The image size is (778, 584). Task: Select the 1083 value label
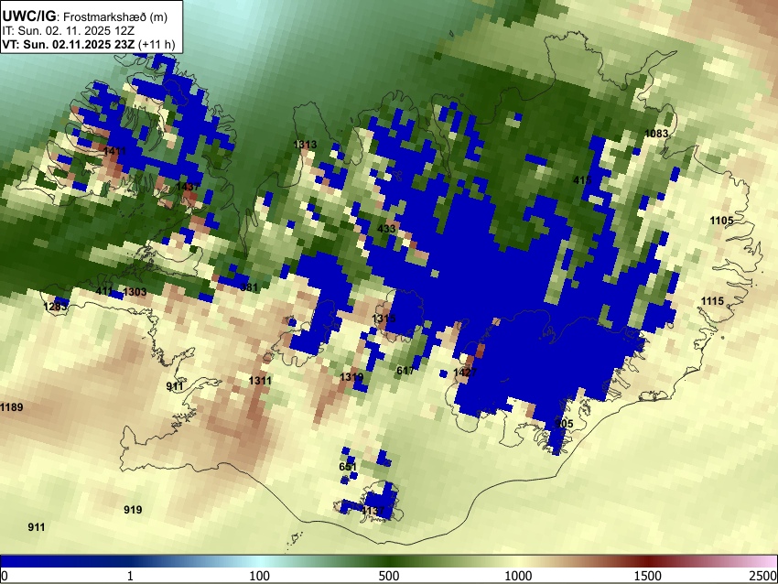[656, 134]
